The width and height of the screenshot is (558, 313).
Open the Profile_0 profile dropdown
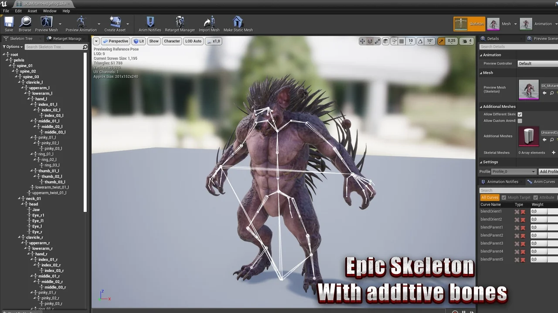coord(513,172)
